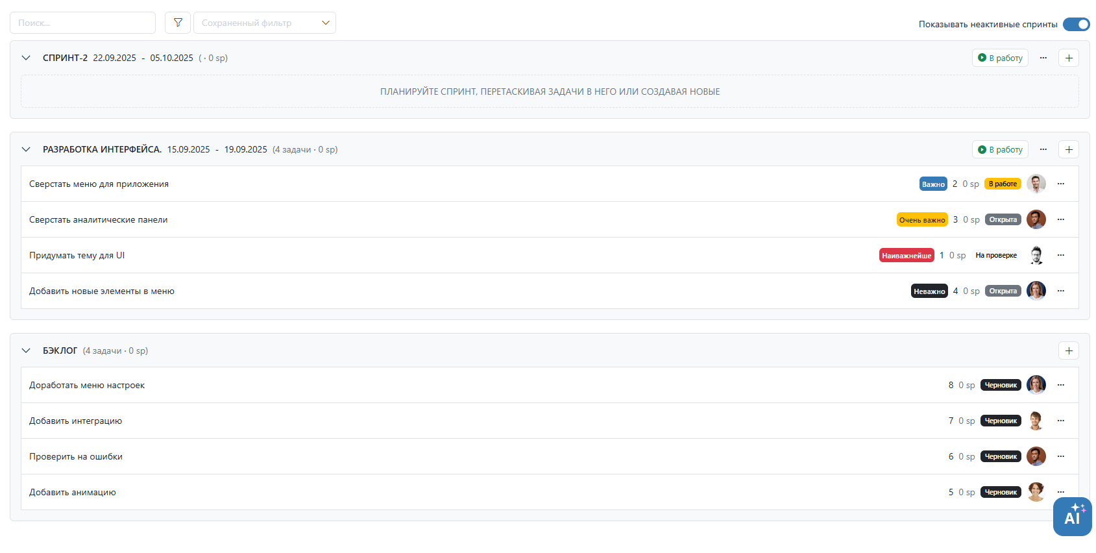Click the В работе status badge
Screen dimensions: 1096x553
point(1003,184)
